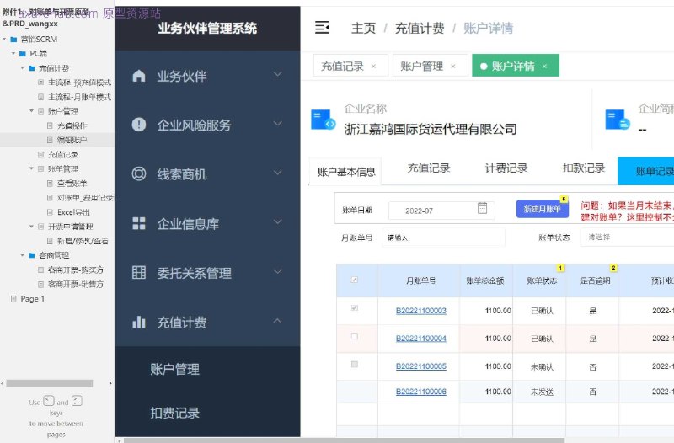Close the 账户管理 top tab
The image size is (674, 443).
(453, 67)
